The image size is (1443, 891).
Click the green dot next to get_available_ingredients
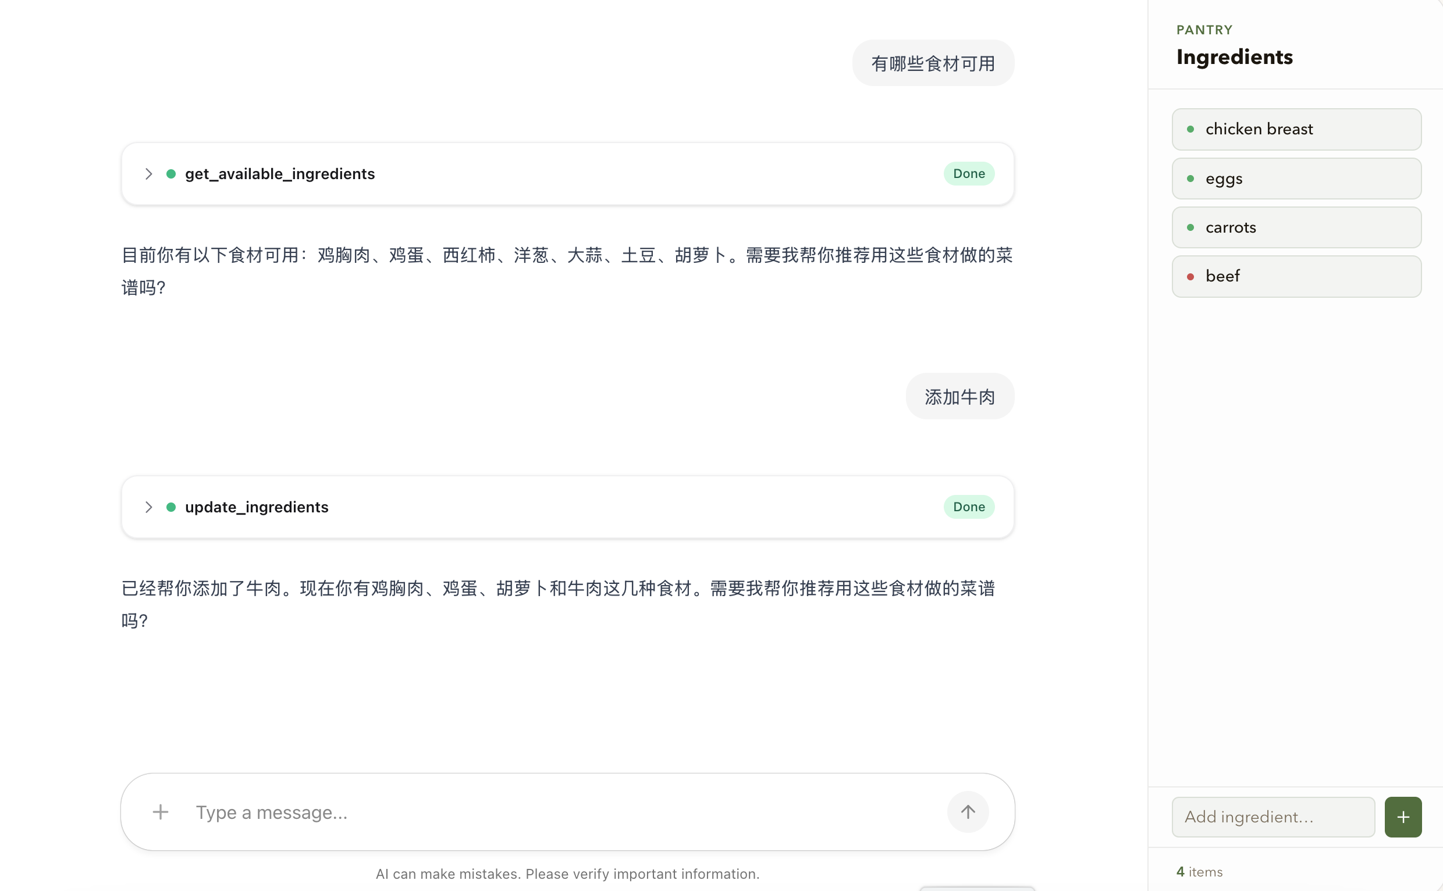pyautogui.click(x=171, y=174)
